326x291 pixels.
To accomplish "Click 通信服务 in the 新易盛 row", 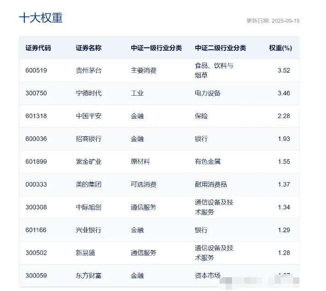I will [144, 253].
